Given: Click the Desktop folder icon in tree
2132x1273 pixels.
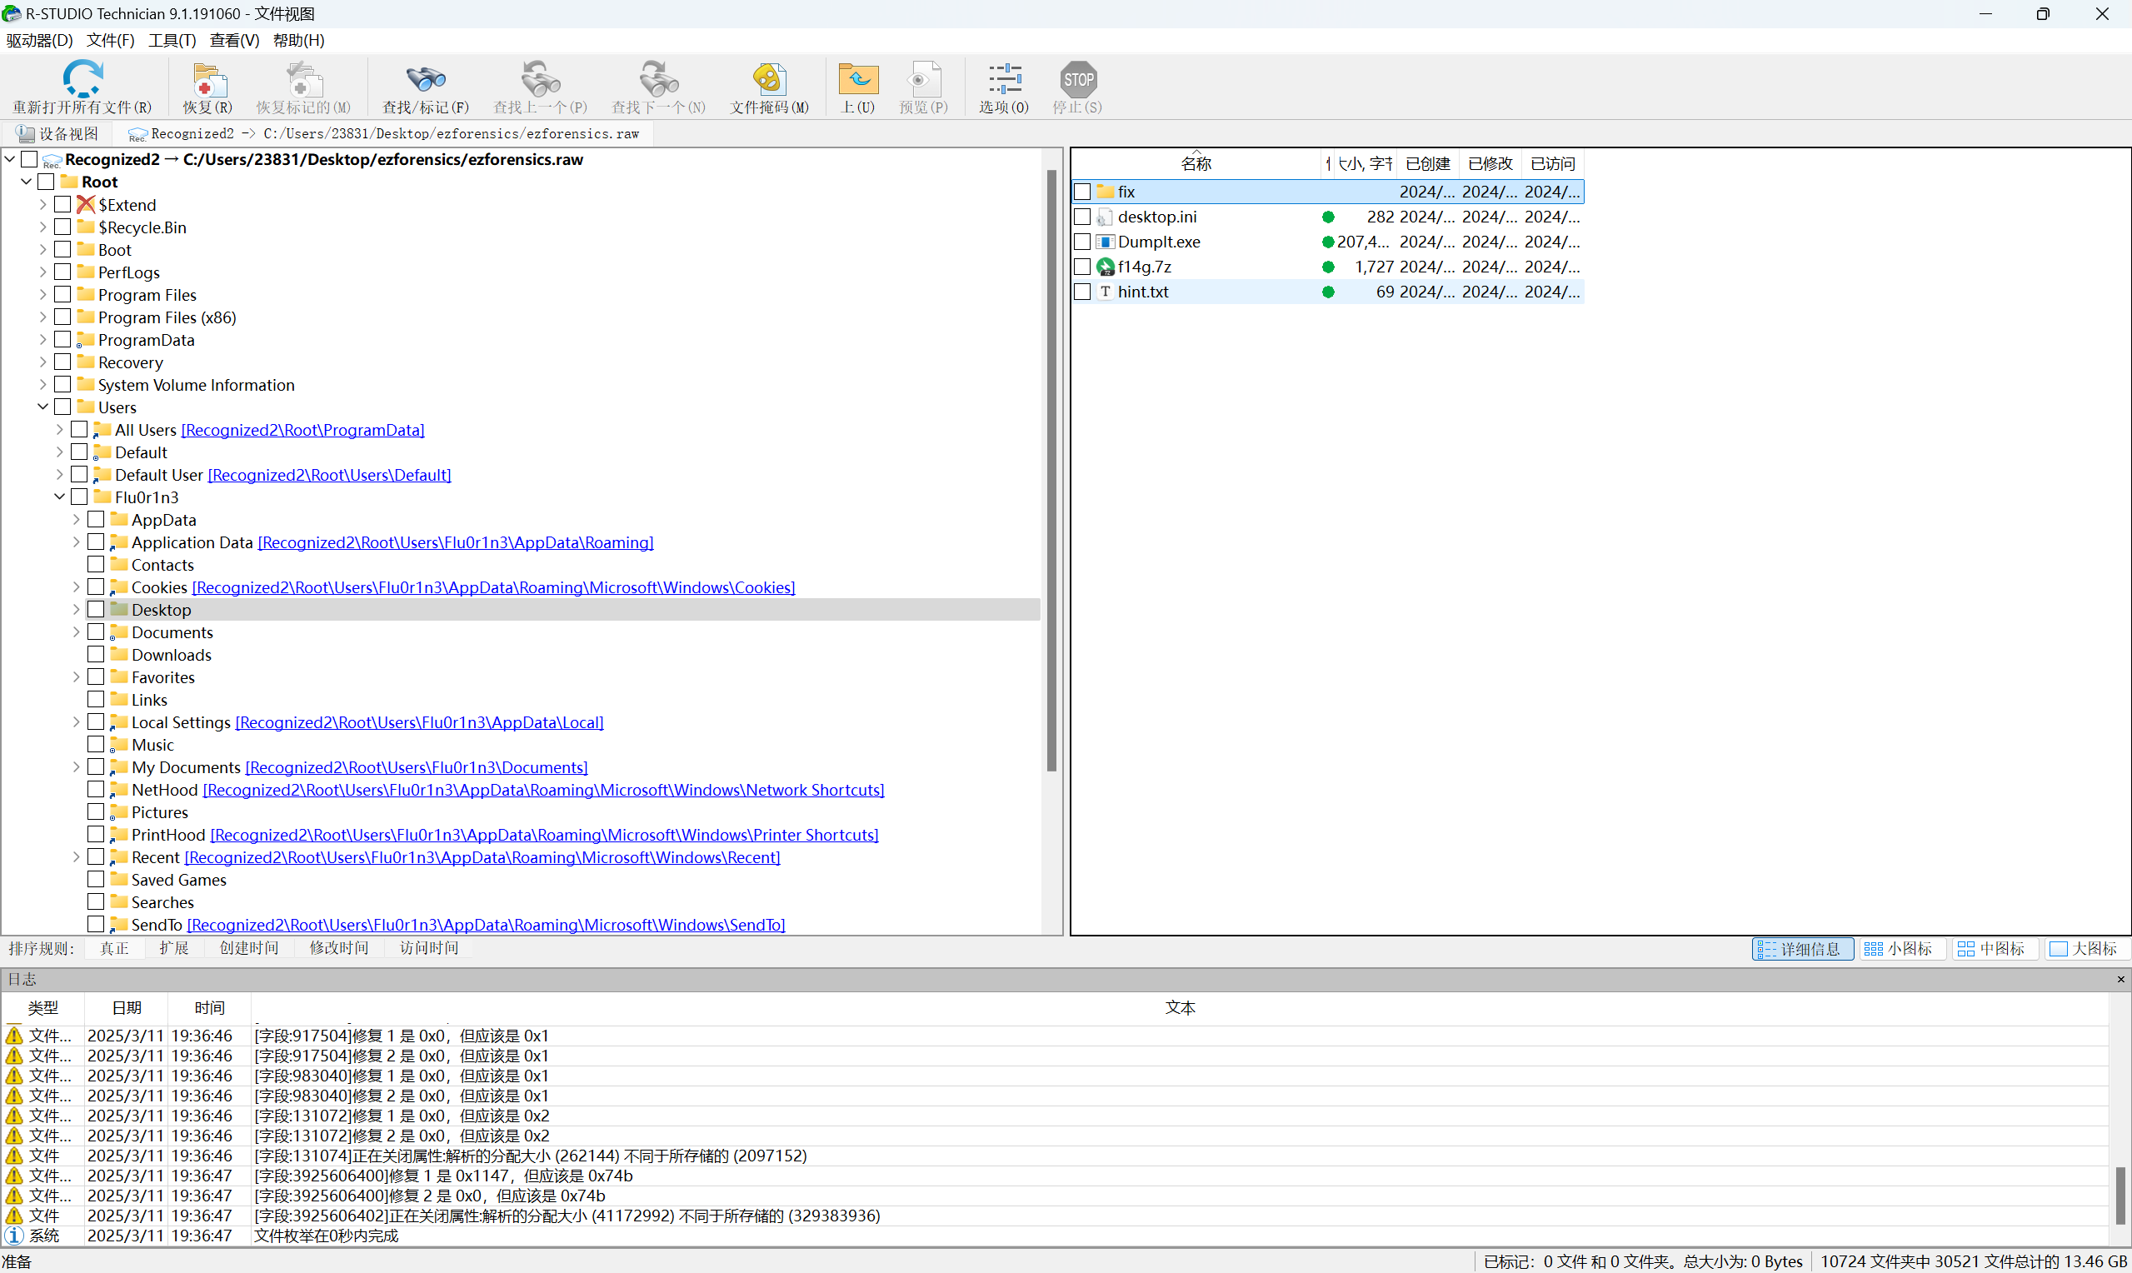Looking at the screenshot, I should [119, 609].
